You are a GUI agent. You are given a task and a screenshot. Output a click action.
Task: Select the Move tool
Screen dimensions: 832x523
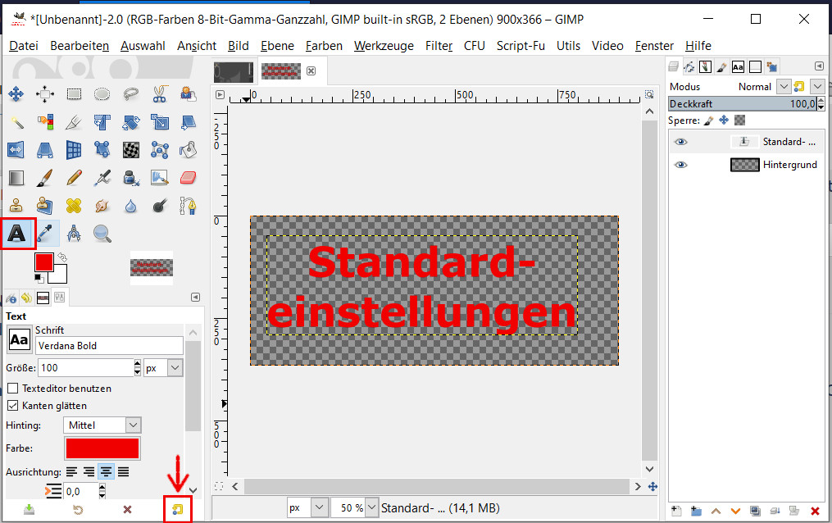point(16,95)
